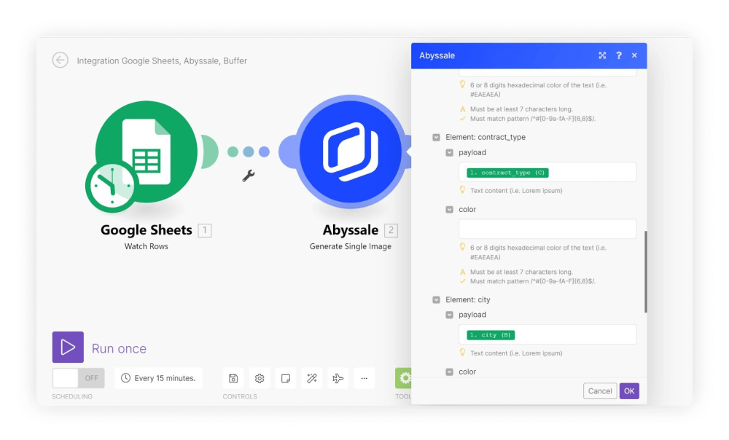Open the Google Sheets module

click(x=146, y=152)
